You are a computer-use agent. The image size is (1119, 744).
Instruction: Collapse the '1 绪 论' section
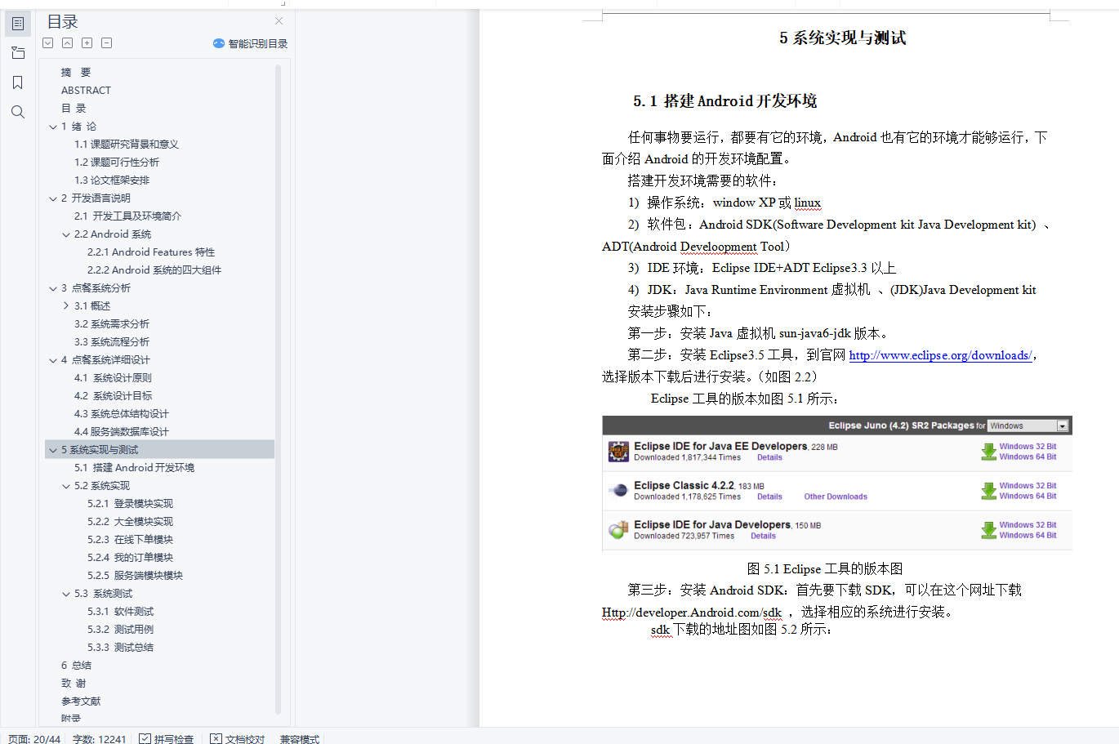[53, 127]
